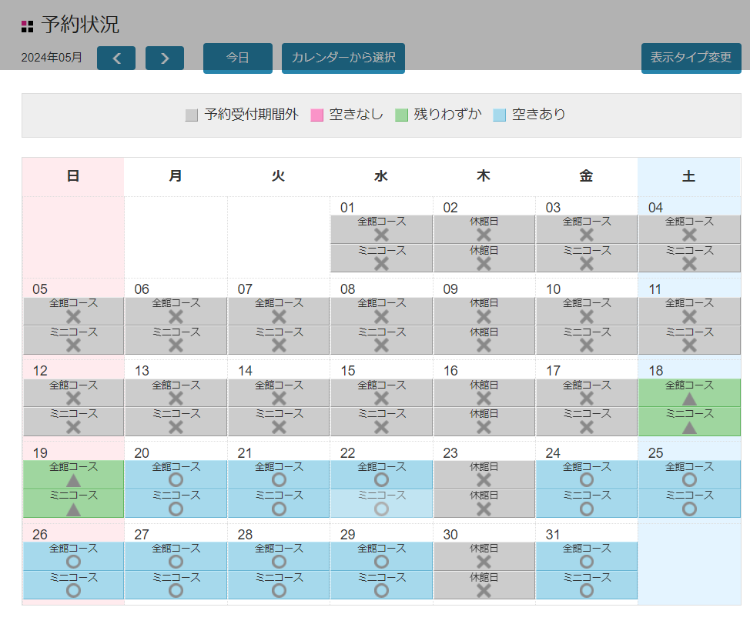Click the 今日 button

click(237, 58)
